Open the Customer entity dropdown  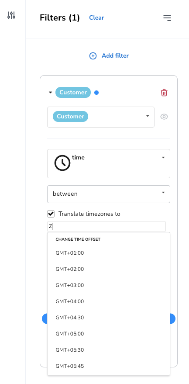[x=101, y=117]
